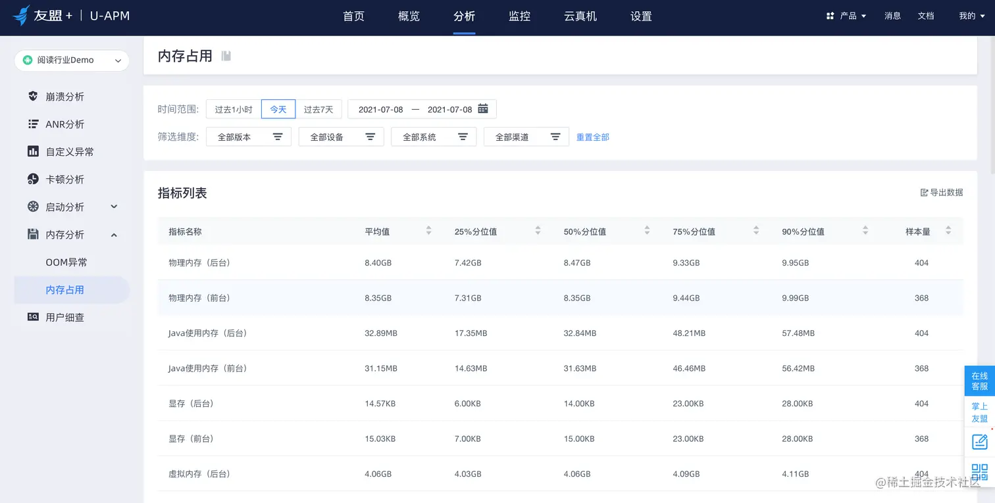Click filter icon in 全部版本
The height and width of the screenshot is (503, 995).
(278, 137)
